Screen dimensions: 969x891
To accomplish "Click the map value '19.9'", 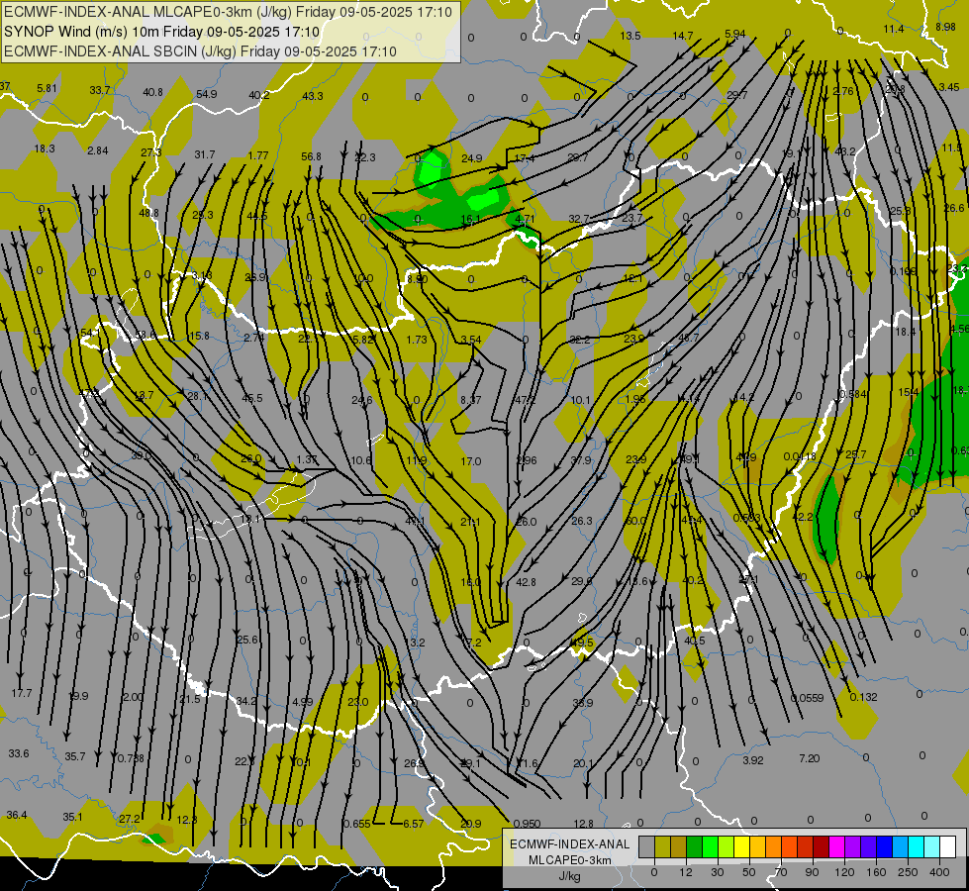I will pos(78,696).
